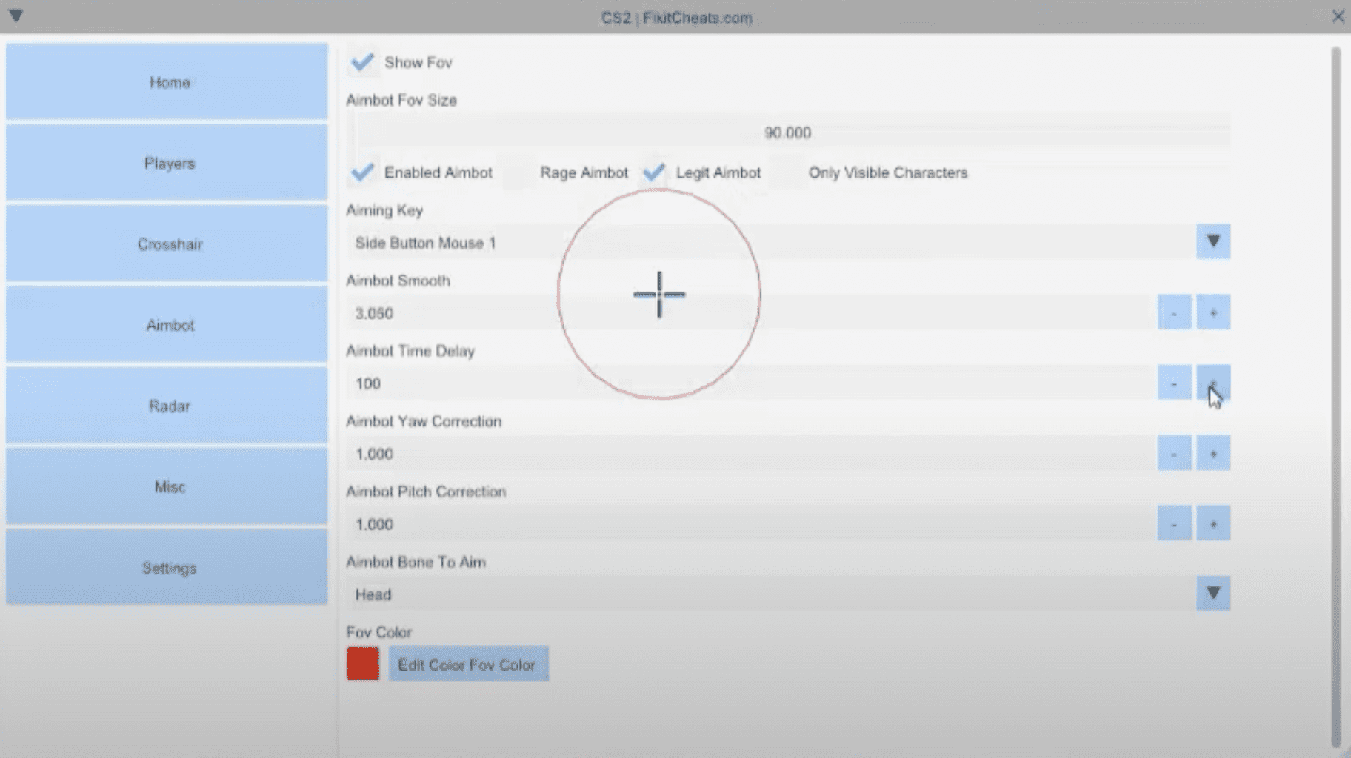Disable the Show Fov checkbox
This screenshot has height=758, width=1351.
click(x=362, y=62)
